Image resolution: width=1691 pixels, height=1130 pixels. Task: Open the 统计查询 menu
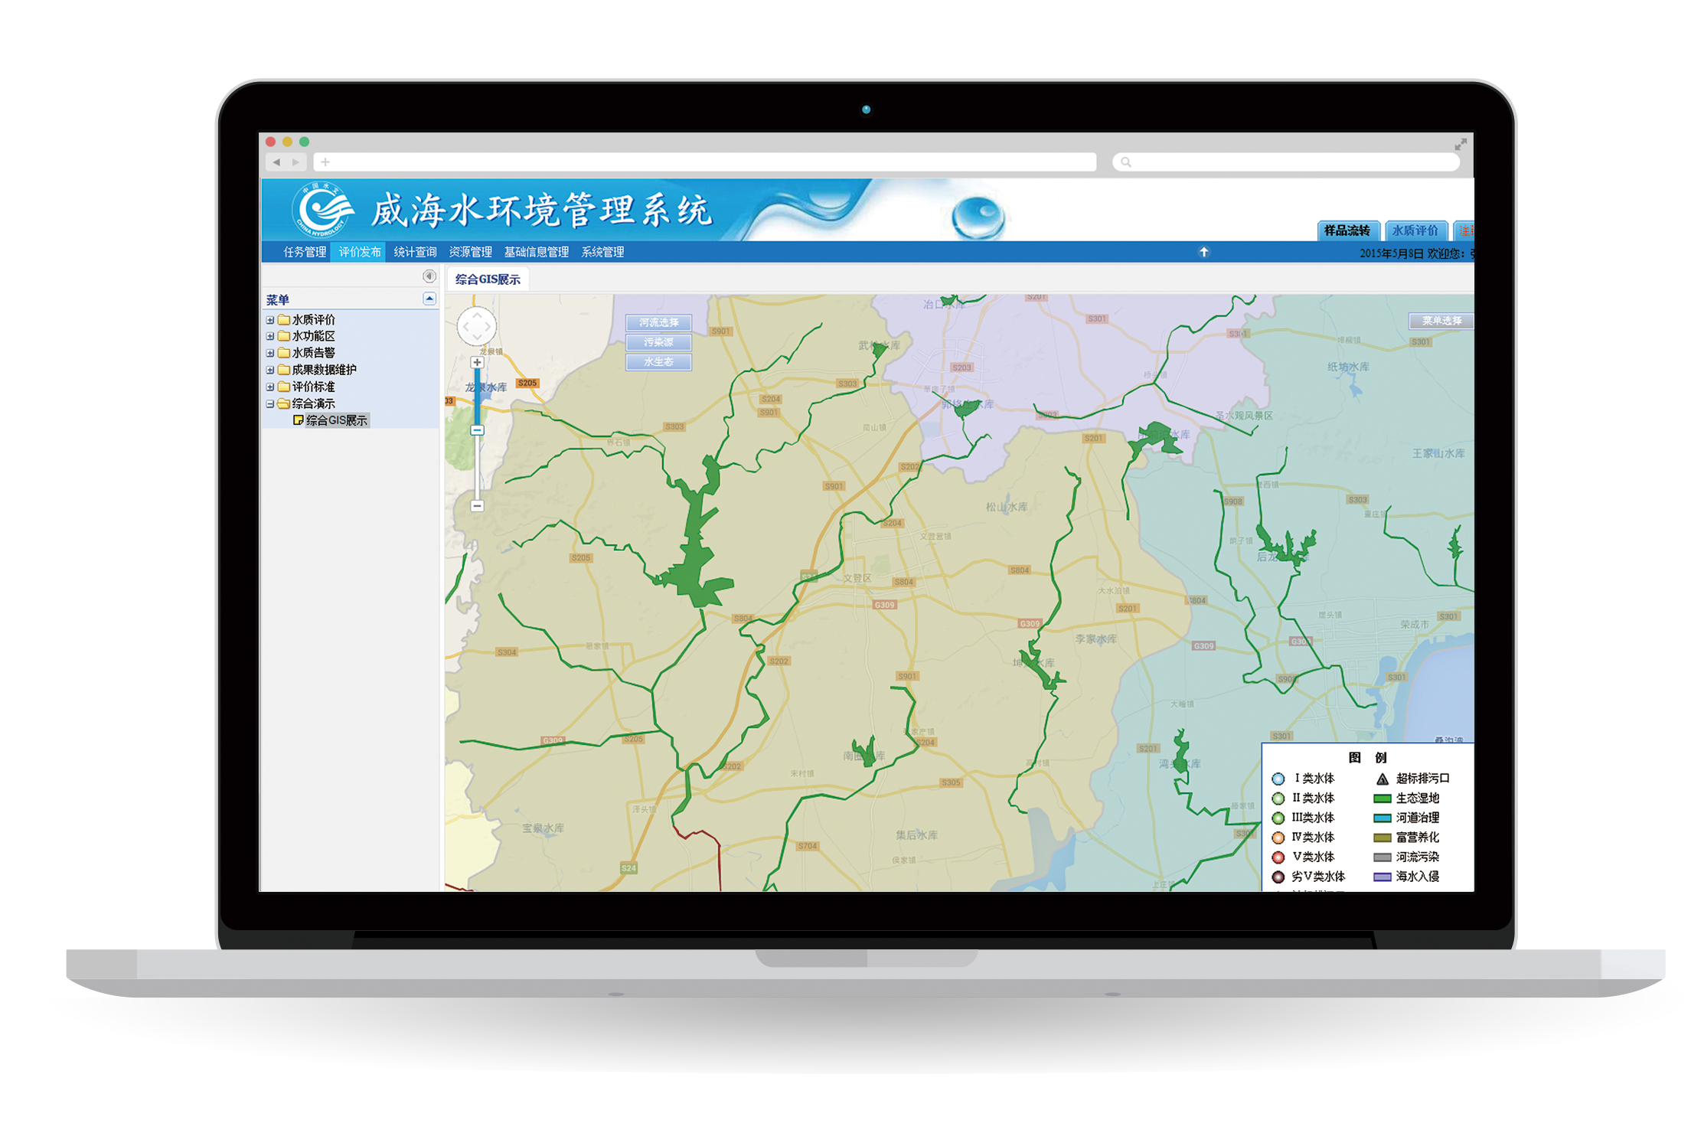(x=415, y=252)
